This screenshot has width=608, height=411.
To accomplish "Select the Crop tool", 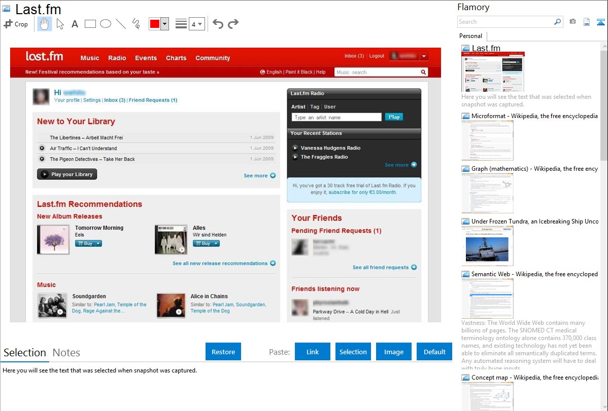I will point(16,24).
